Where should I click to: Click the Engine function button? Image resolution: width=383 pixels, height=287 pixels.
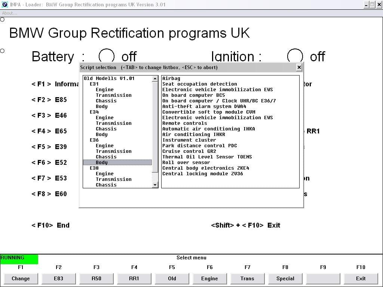(x=209, y=278)
